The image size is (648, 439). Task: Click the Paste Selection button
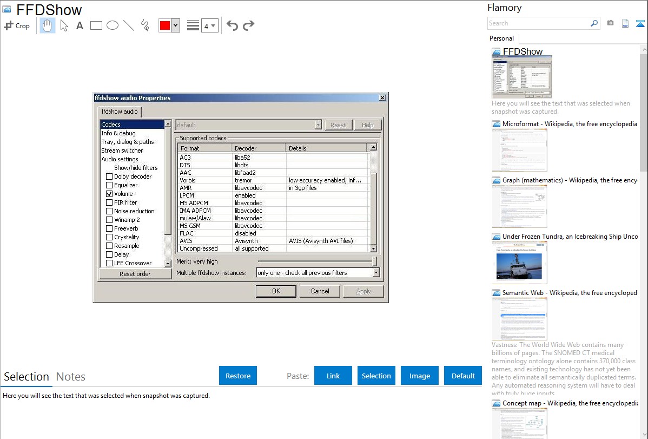376,376
